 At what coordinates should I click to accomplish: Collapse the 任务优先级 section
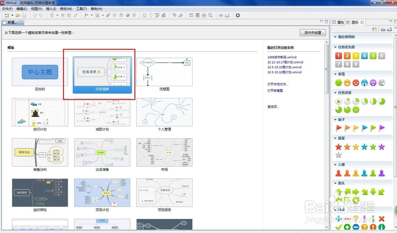(x=335, y=47)
